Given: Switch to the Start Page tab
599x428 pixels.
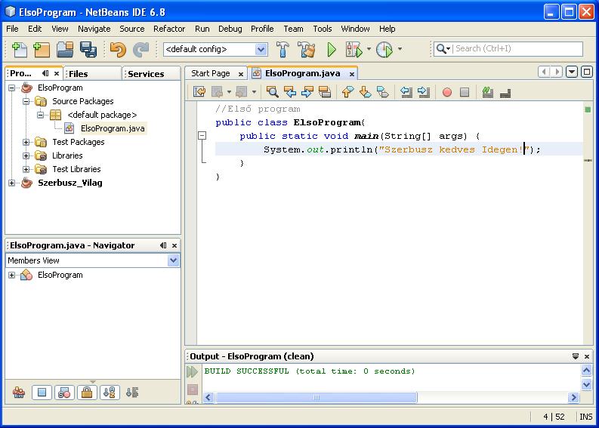Looking at the screenshot, I should (x=210, y=73).
